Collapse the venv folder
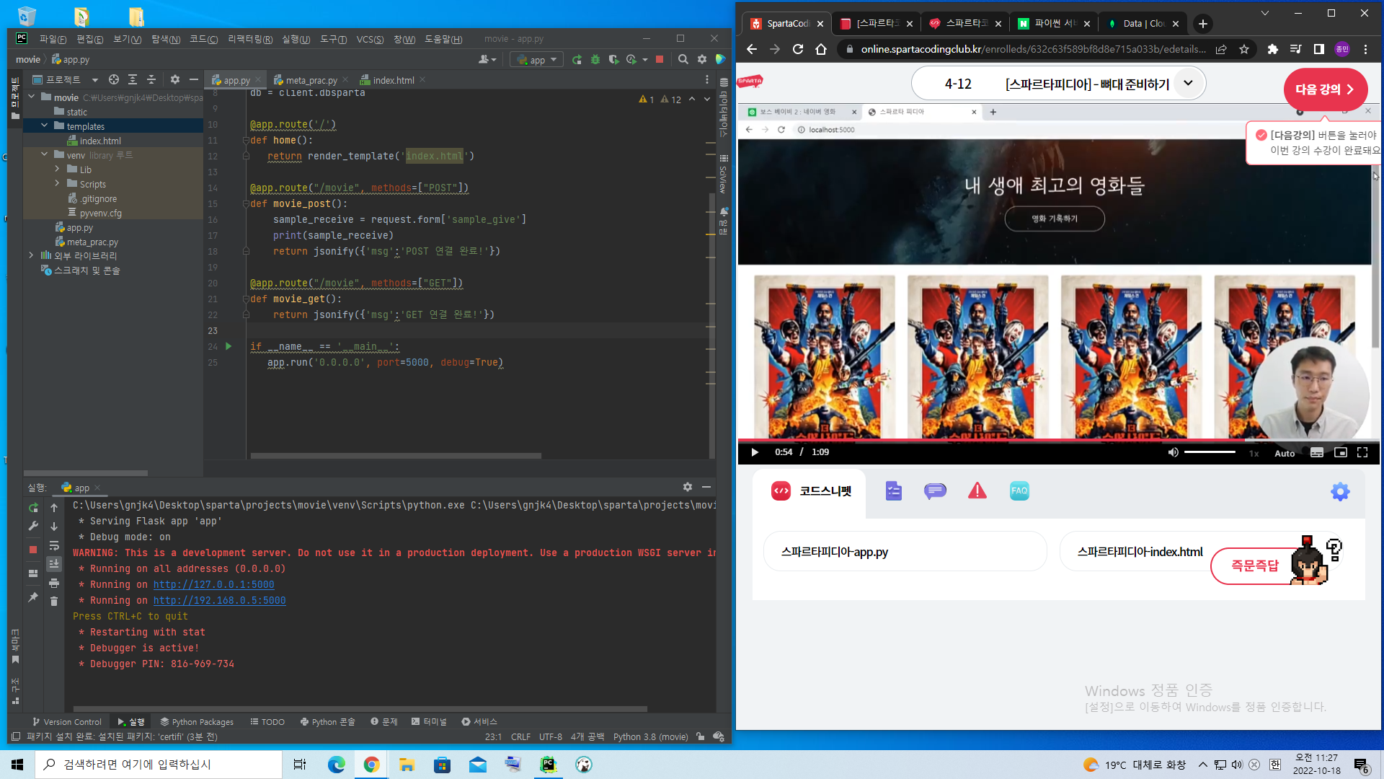Image resolution: width=1384 pixels, height=779 pixels. point(45,154)
